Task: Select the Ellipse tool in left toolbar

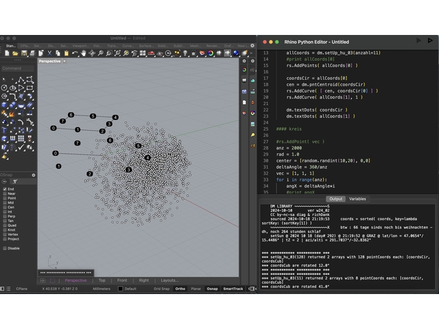Action: (x=13, y=88)
